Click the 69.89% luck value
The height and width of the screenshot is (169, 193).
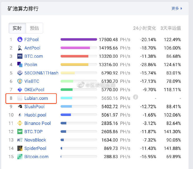(174, 157)
